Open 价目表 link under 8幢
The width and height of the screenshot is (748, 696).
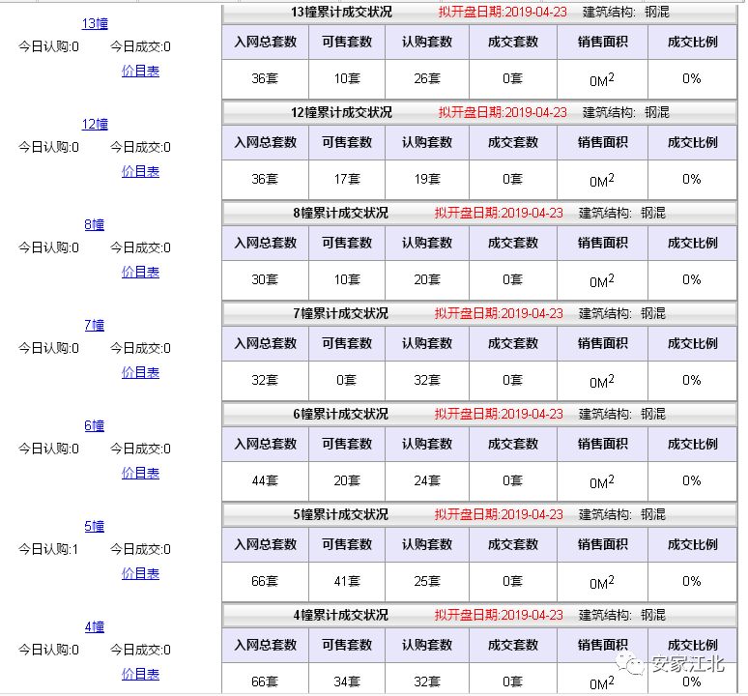[x=140, y=273]
